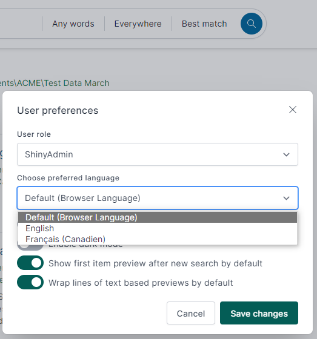Open the User role ShinyAdmin dropdown
317x339 pixels.
(x=158, y=154)
